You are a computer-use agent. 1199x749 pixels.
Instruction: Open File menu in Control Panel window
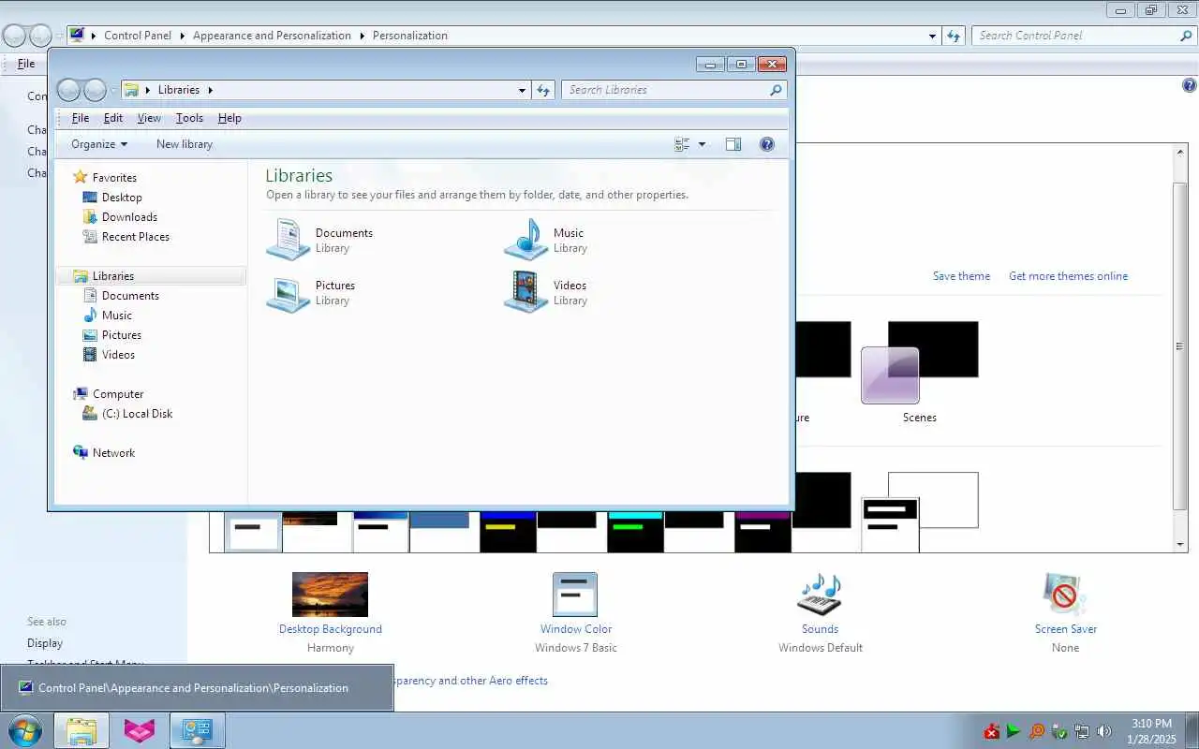[26, 64]
